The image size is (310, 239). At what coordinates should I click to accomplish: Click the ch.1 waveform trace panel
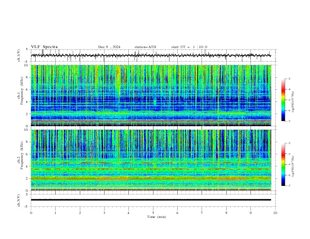pos(153,55)
